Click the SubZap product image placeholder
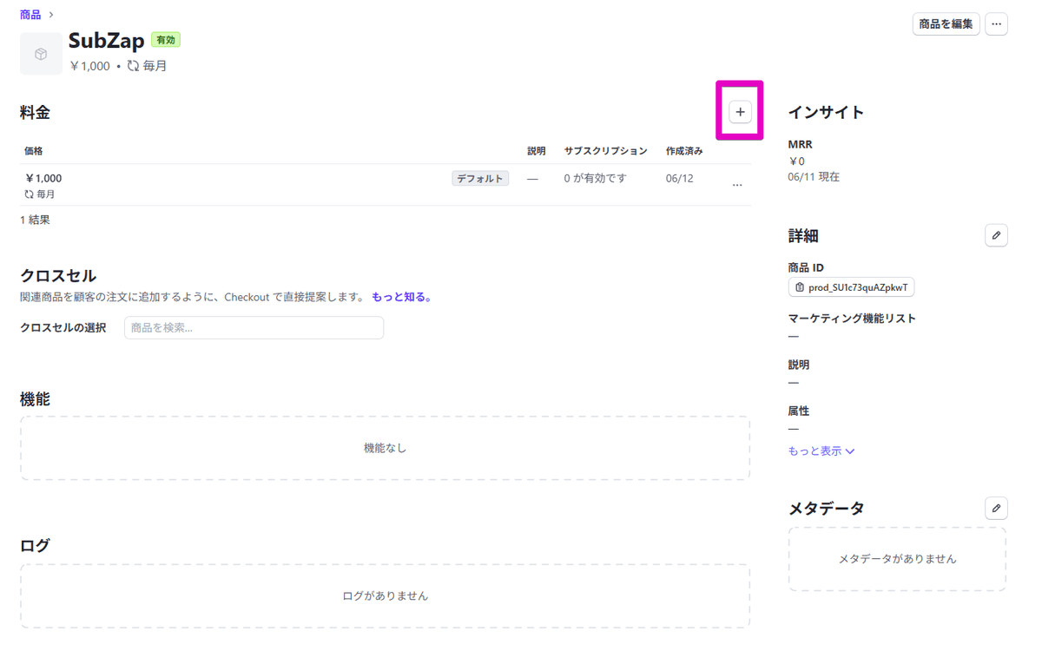Image resolution: width=1042 pixels, height=664 pixels. point(41,54)
